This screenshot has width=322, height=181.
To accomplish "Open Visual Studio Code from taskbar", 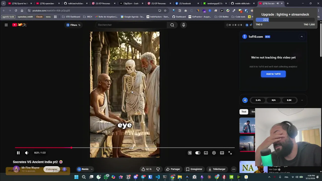I will (x=157, y=177).
